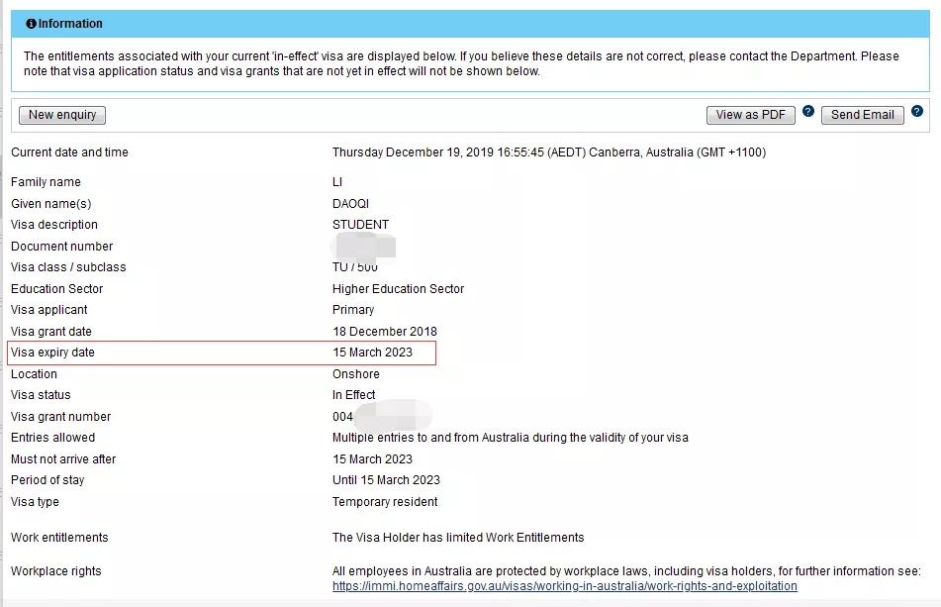The height and width of the screenshot is (607, 941).
Task: Select visa status value 'In Effect'
Action: [x=353, y=395]
